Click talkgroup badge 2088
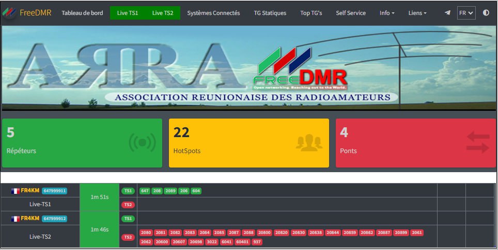This screenshot has height=250, width=498. coord(248,232)
